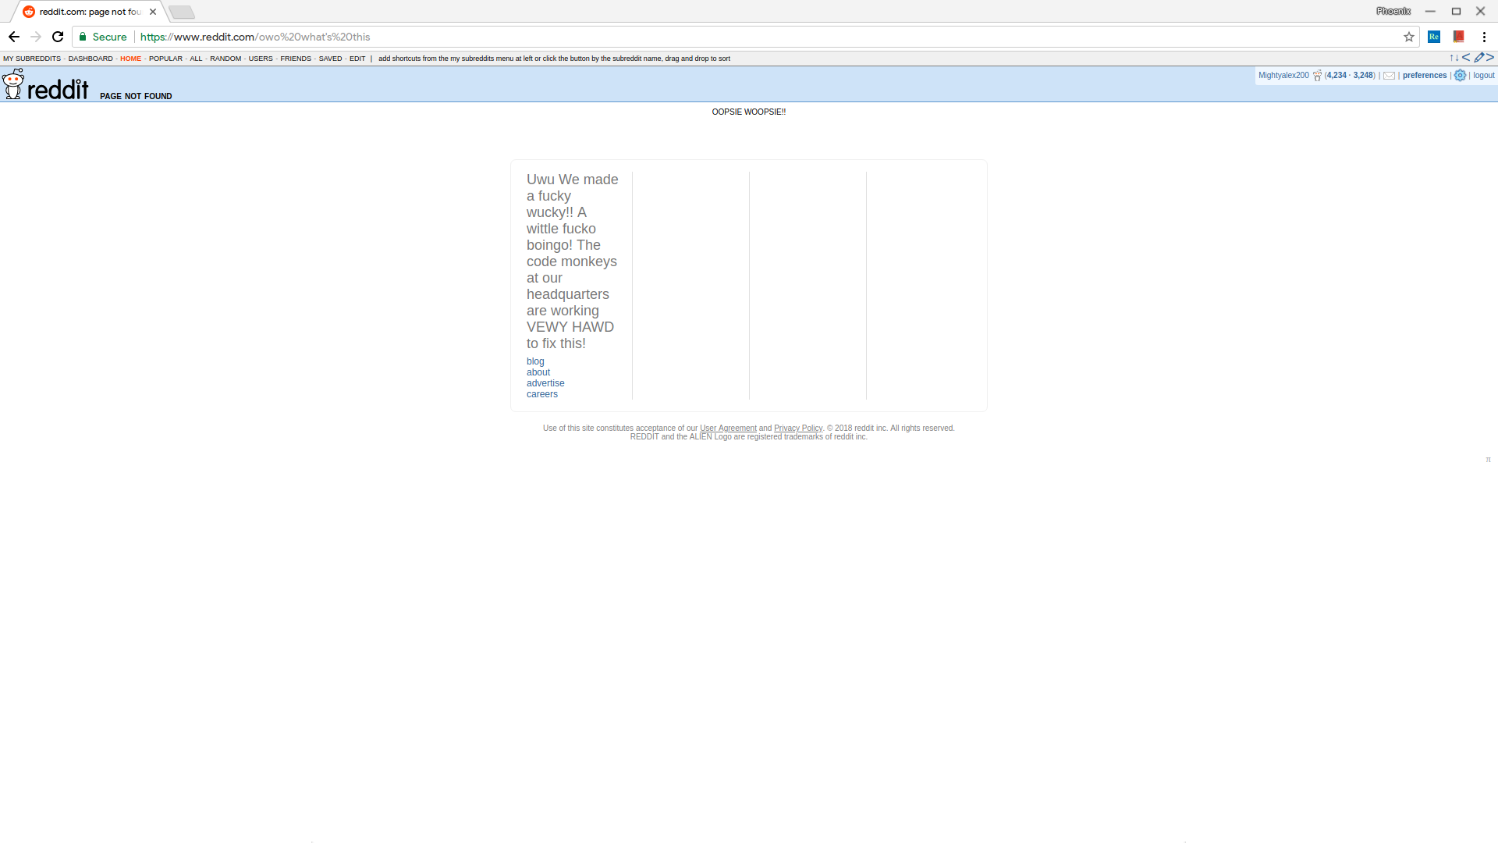
Task: Click the blog footer link
Action: click(x=535, y=361)
